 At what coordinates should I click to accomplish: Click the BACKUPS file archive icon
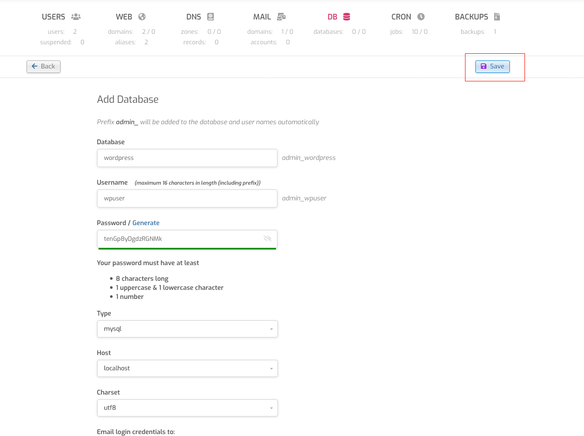click(x=497, y=17)
